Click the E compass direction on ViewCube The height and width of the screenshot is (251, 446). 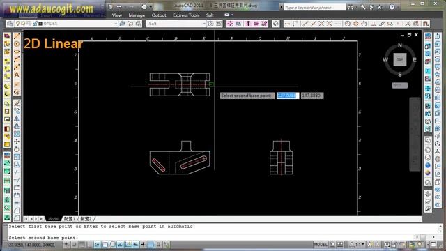tap(415, 60)
